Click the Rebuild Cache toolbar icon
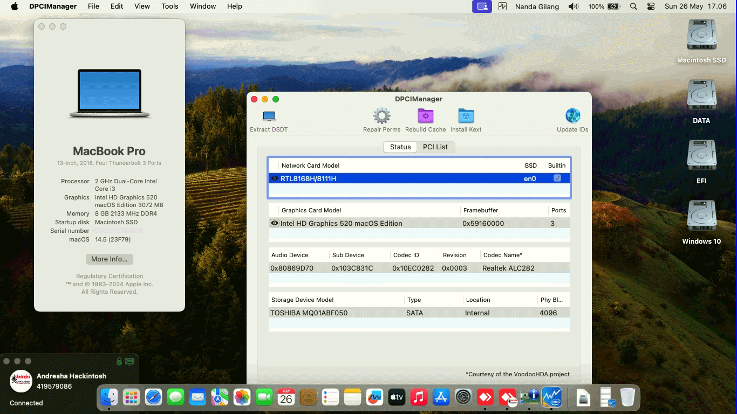Viewport: 737px width, 414px height. 426,116
